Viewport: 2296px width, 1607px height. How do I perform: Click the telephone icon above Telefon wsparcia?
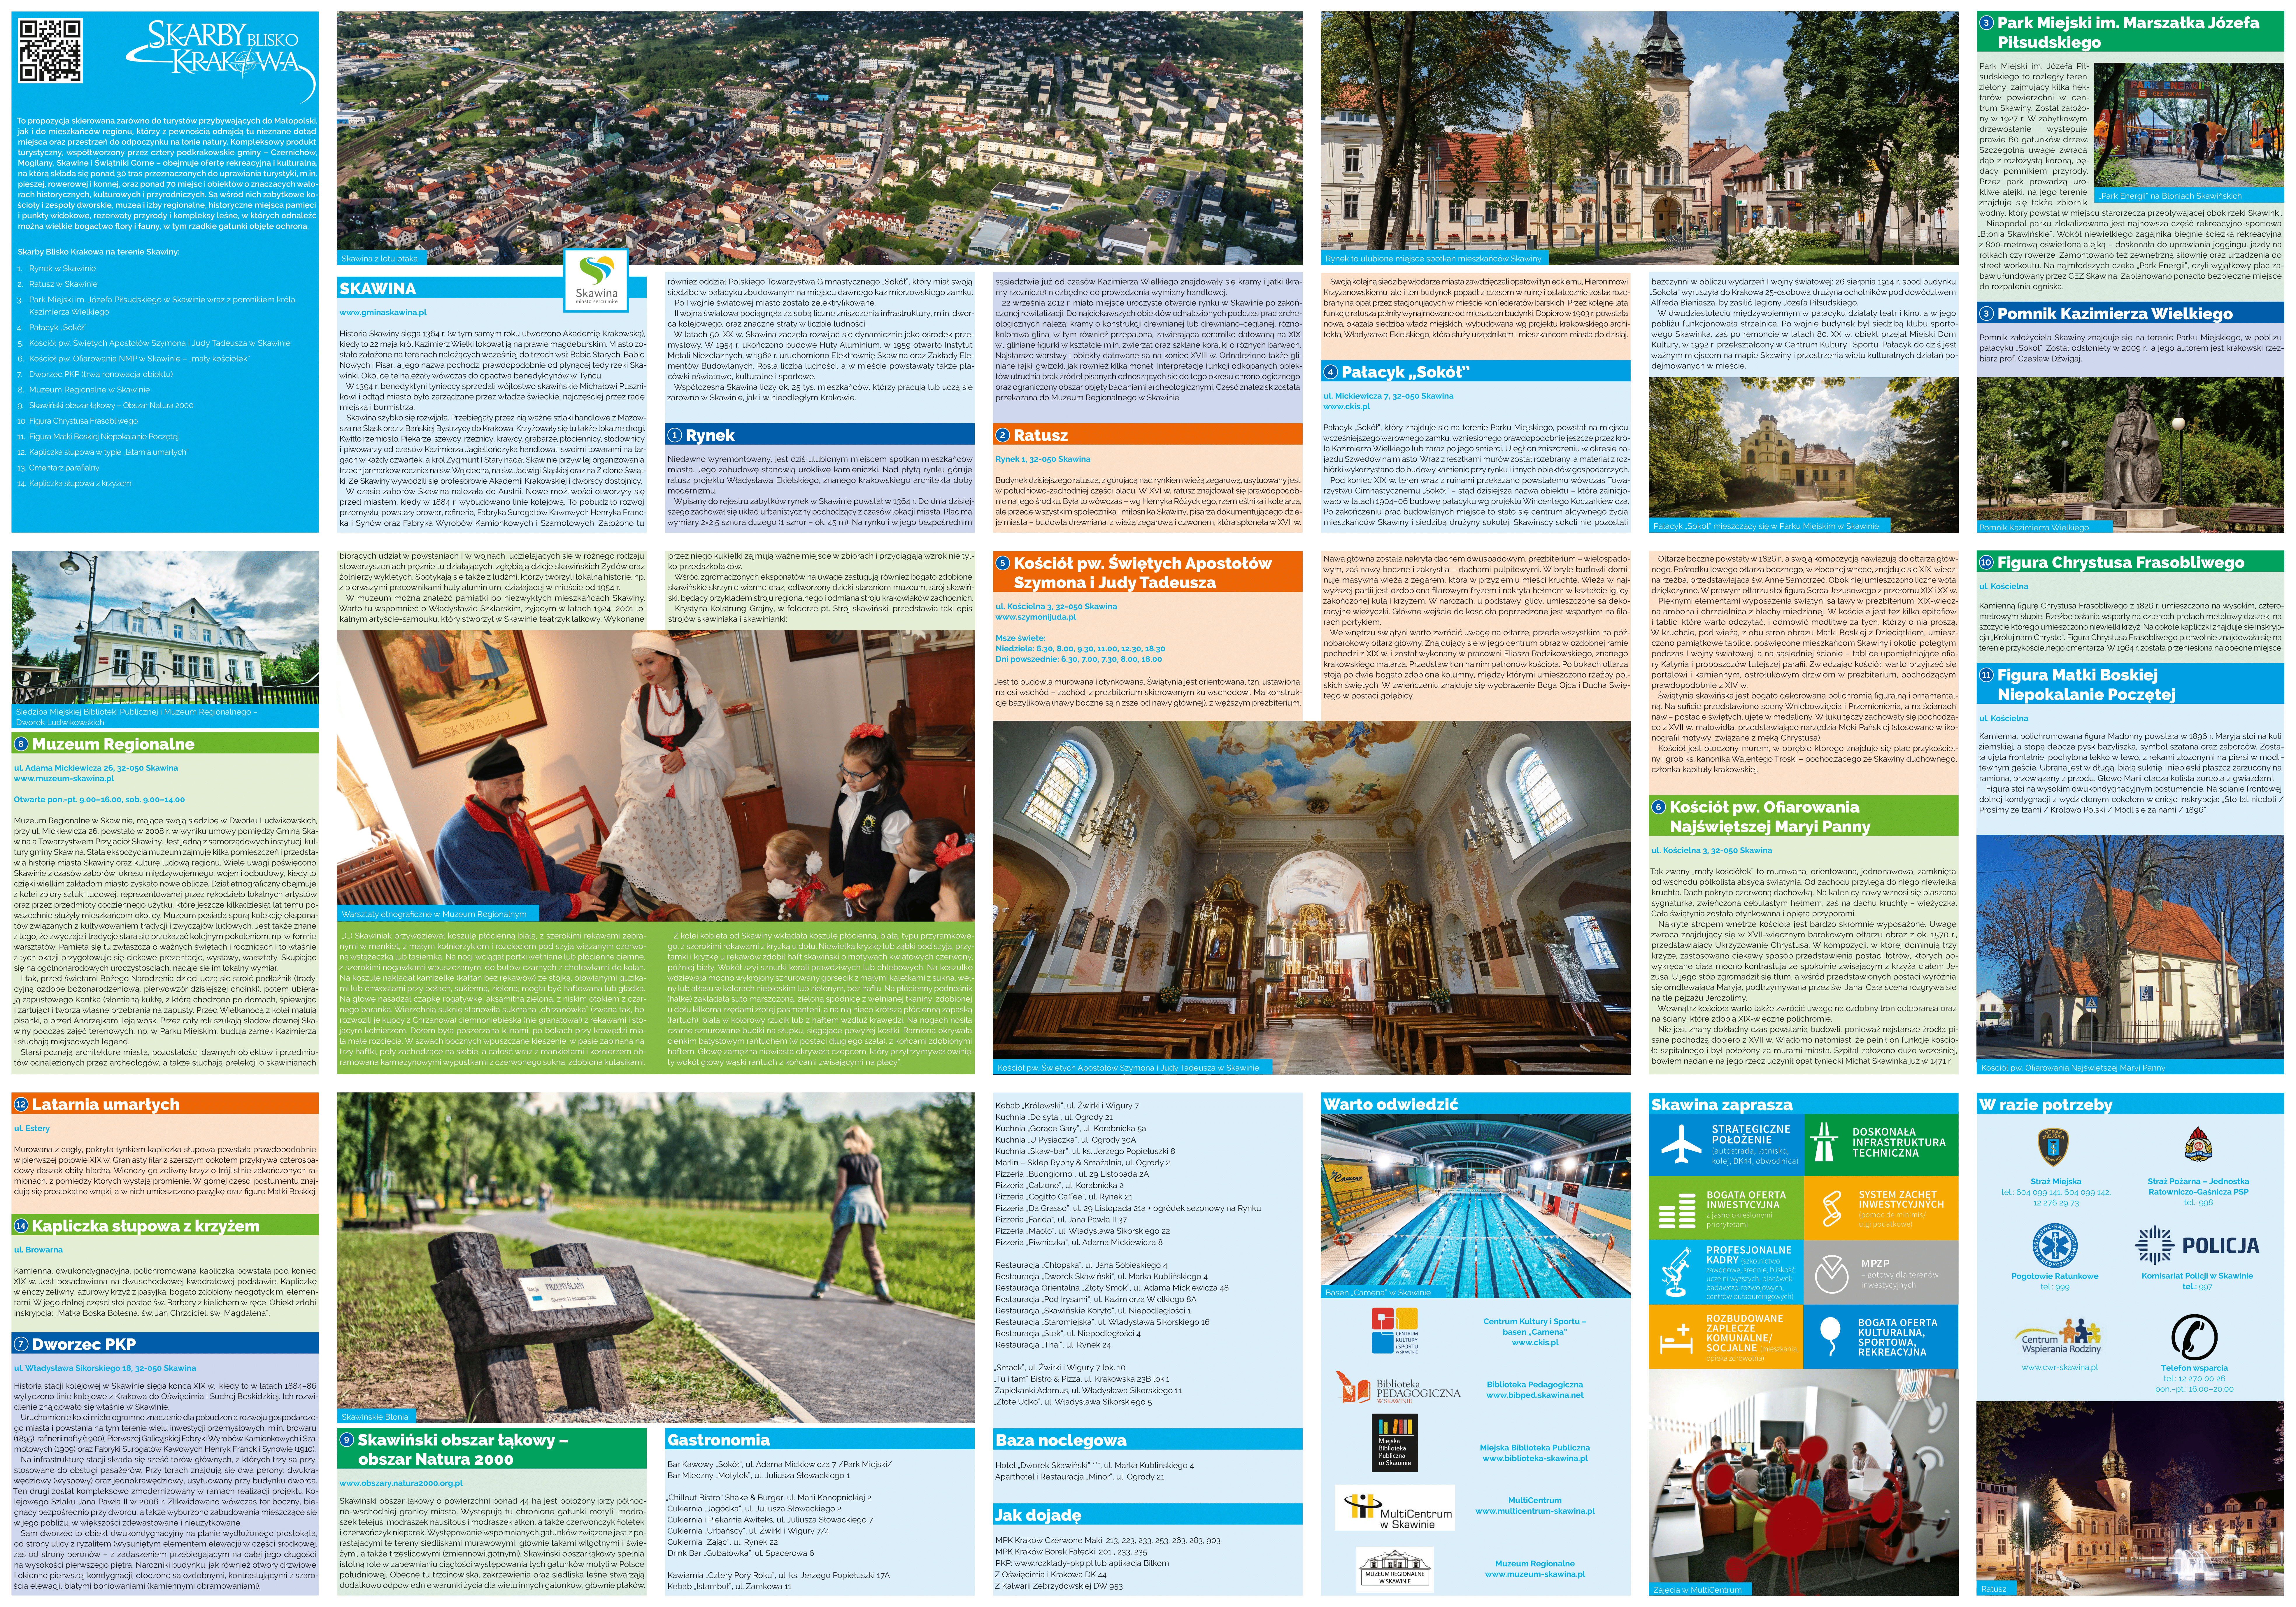(2194, 1337)
